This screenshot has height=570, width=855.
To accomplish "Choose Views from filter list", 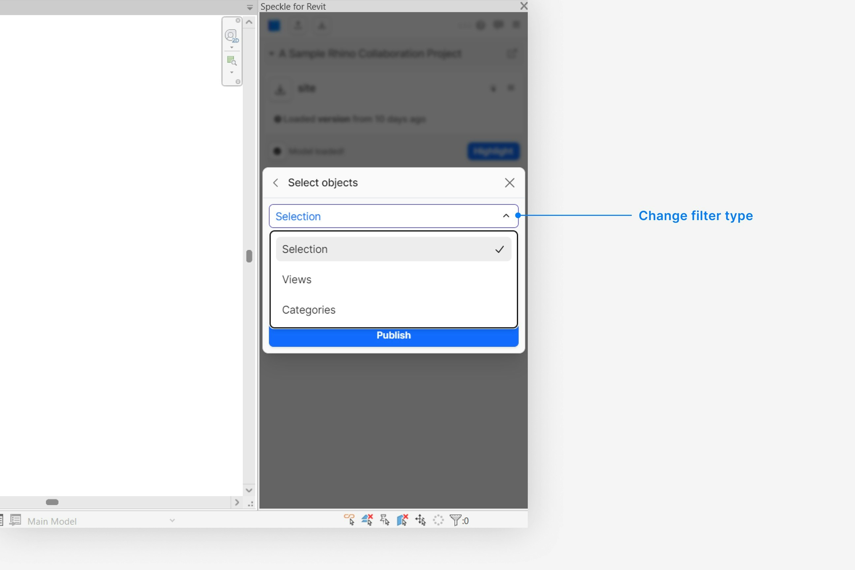I will pyautogui.click(x=297, y=279).
